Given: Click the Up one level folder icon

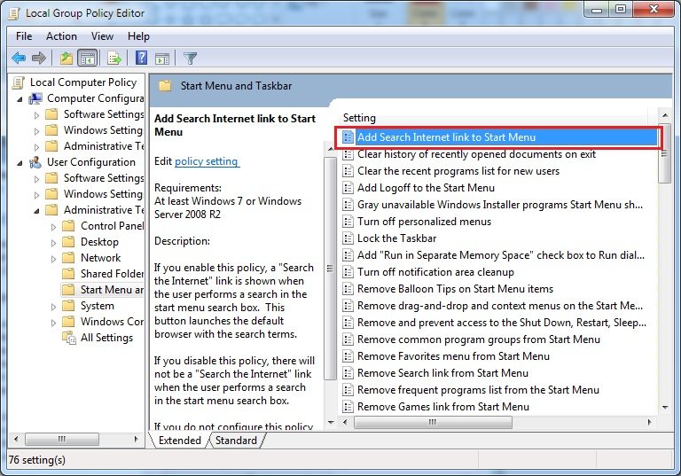Looking at the screenshot, I should (x=66, y=58).
